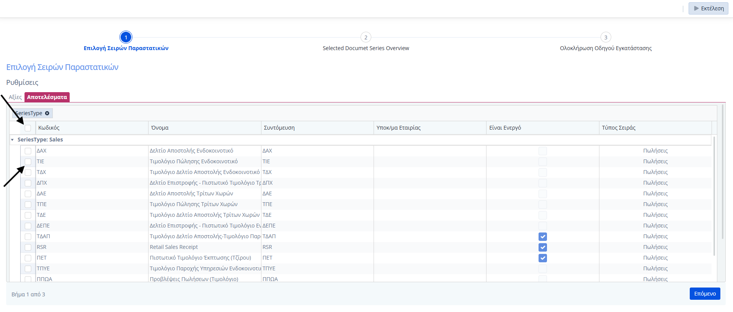Click the Επόμενο next button
733x312 pixels.
(705, 294)
